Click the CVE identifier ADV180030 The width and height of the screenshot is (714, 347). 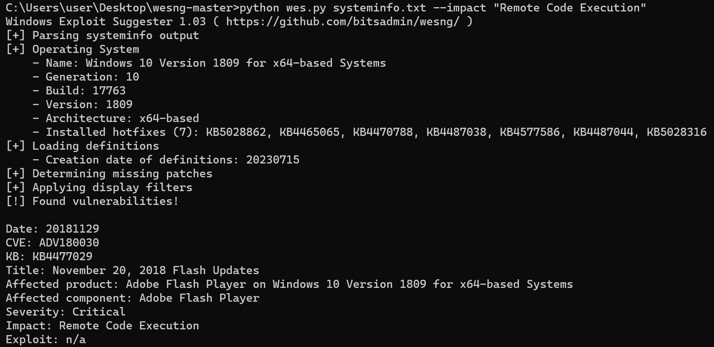69,243
